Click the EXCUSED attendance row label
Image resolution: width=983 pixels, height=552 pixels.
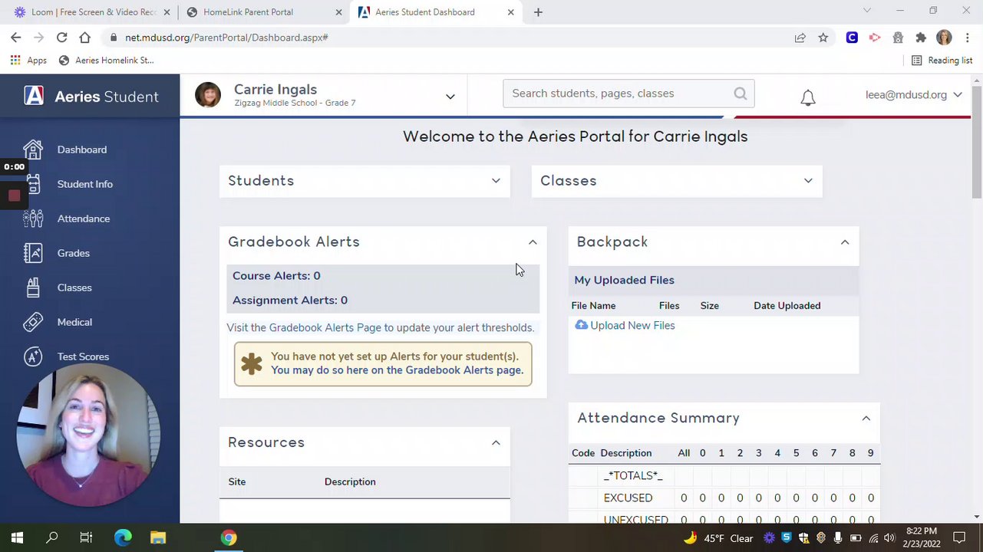pyautogui.click(x=628, y=498)
